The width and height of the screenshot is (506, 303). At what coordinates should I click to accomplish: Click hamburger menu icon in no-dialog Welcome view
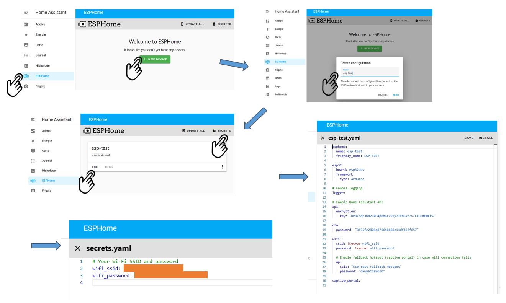[x=26, y=13]
